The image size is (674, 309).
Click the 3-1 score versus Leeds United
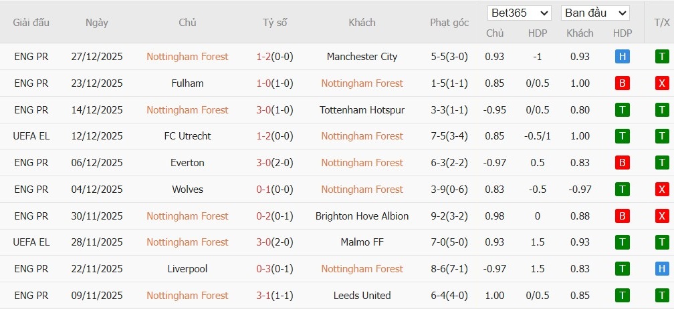point(274,295)
